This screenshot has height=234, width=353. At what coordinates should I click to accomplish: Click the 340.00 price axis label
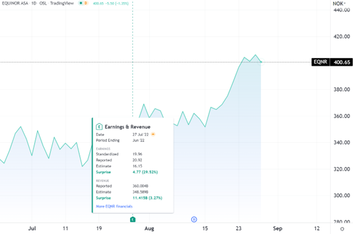click(x=342, y=142)
